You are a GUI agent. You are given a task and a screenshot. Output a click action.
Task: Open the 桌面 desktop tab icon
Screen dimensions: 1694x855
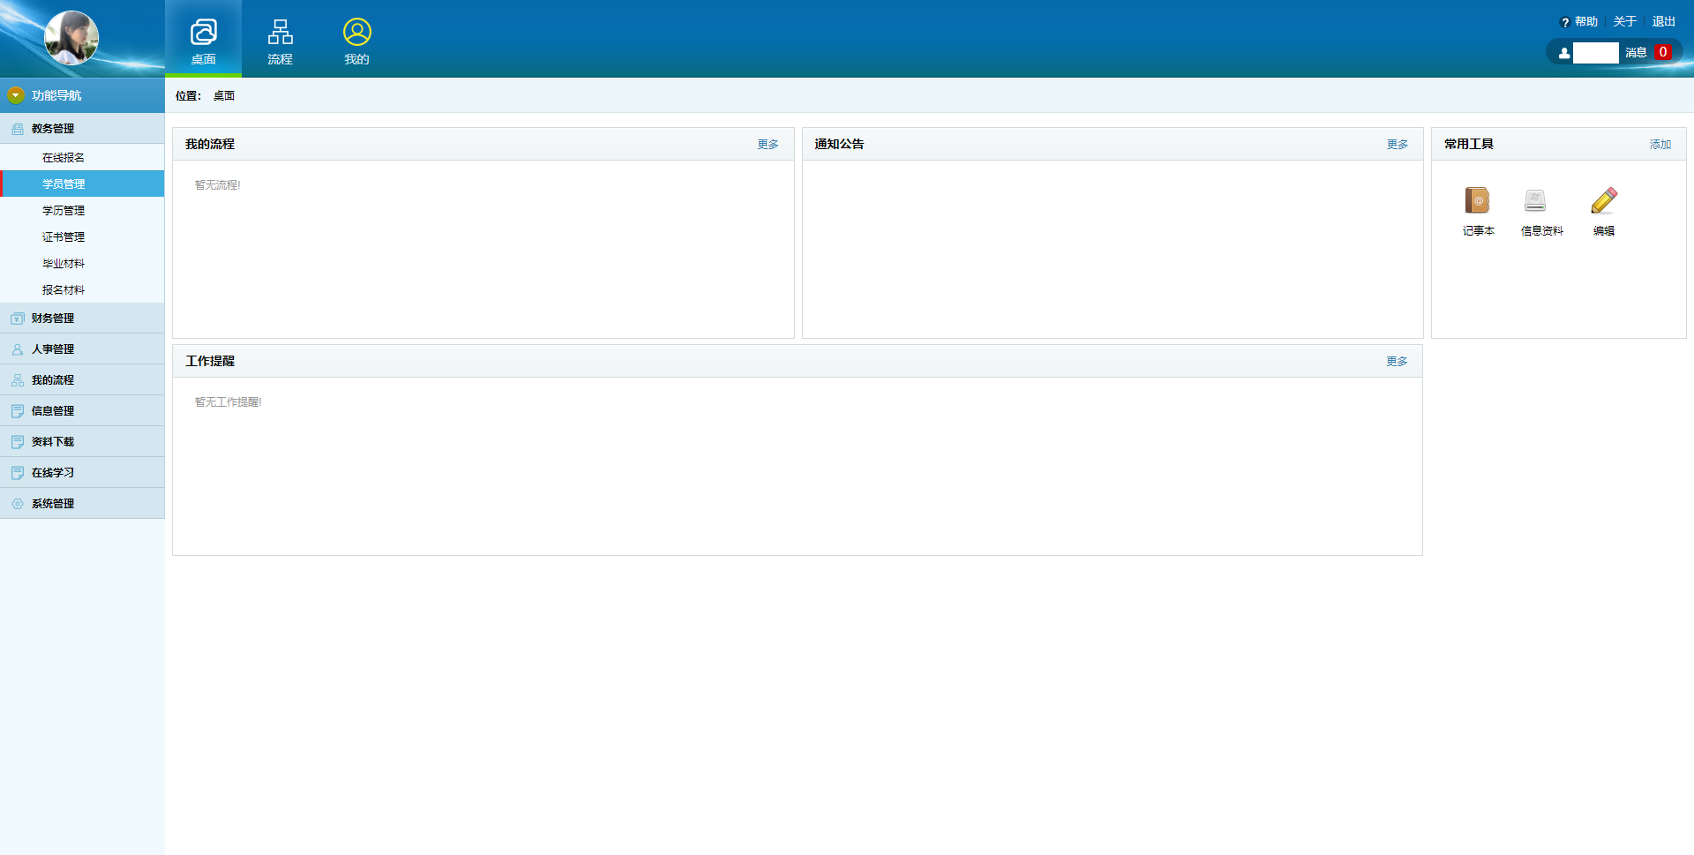pos(204,33)
